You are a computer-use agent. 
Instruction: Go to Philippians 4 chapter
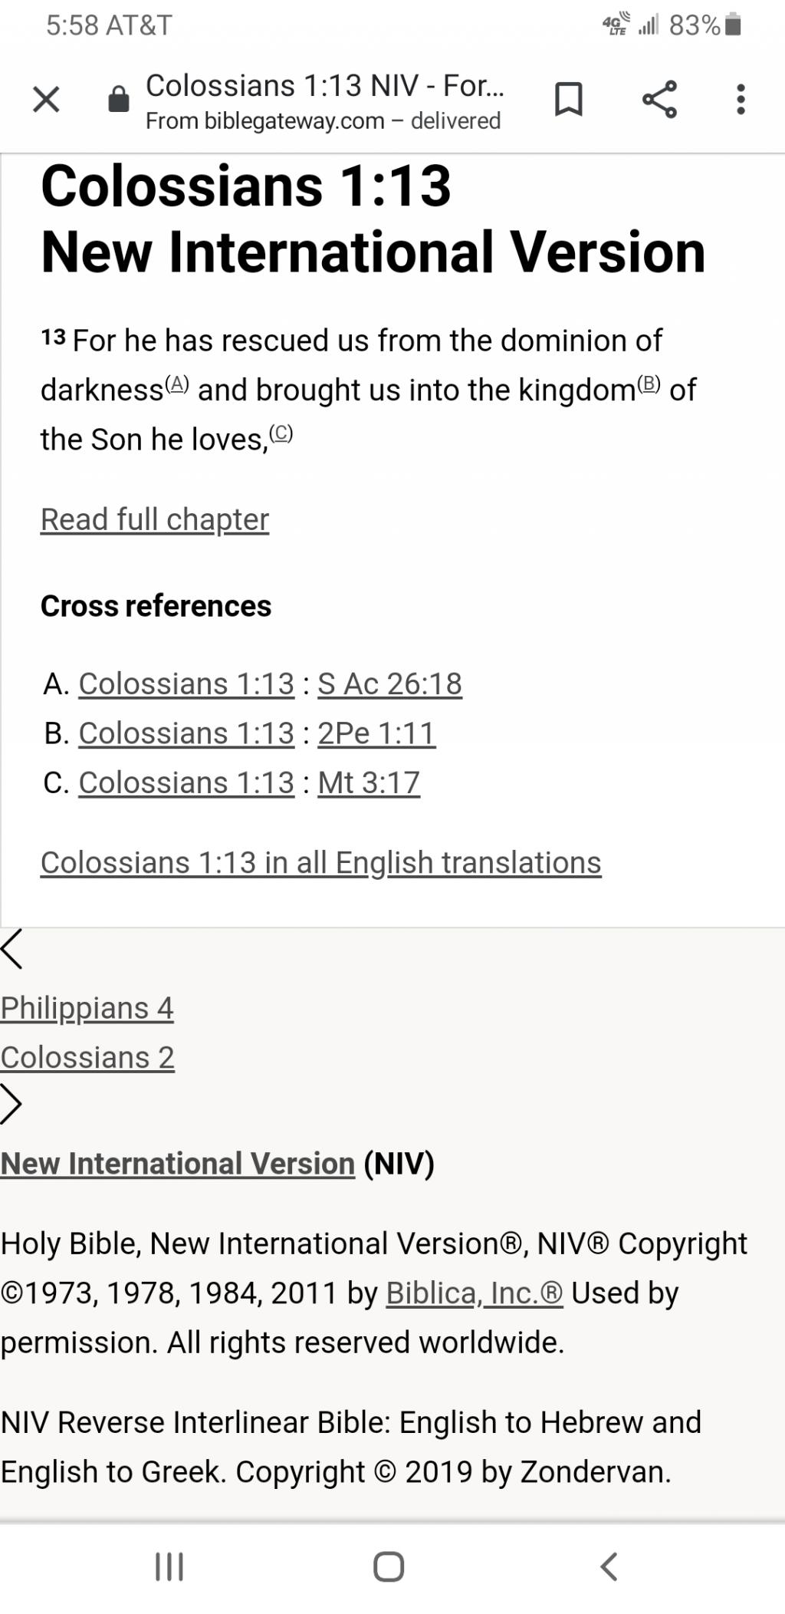(87, 1008)
